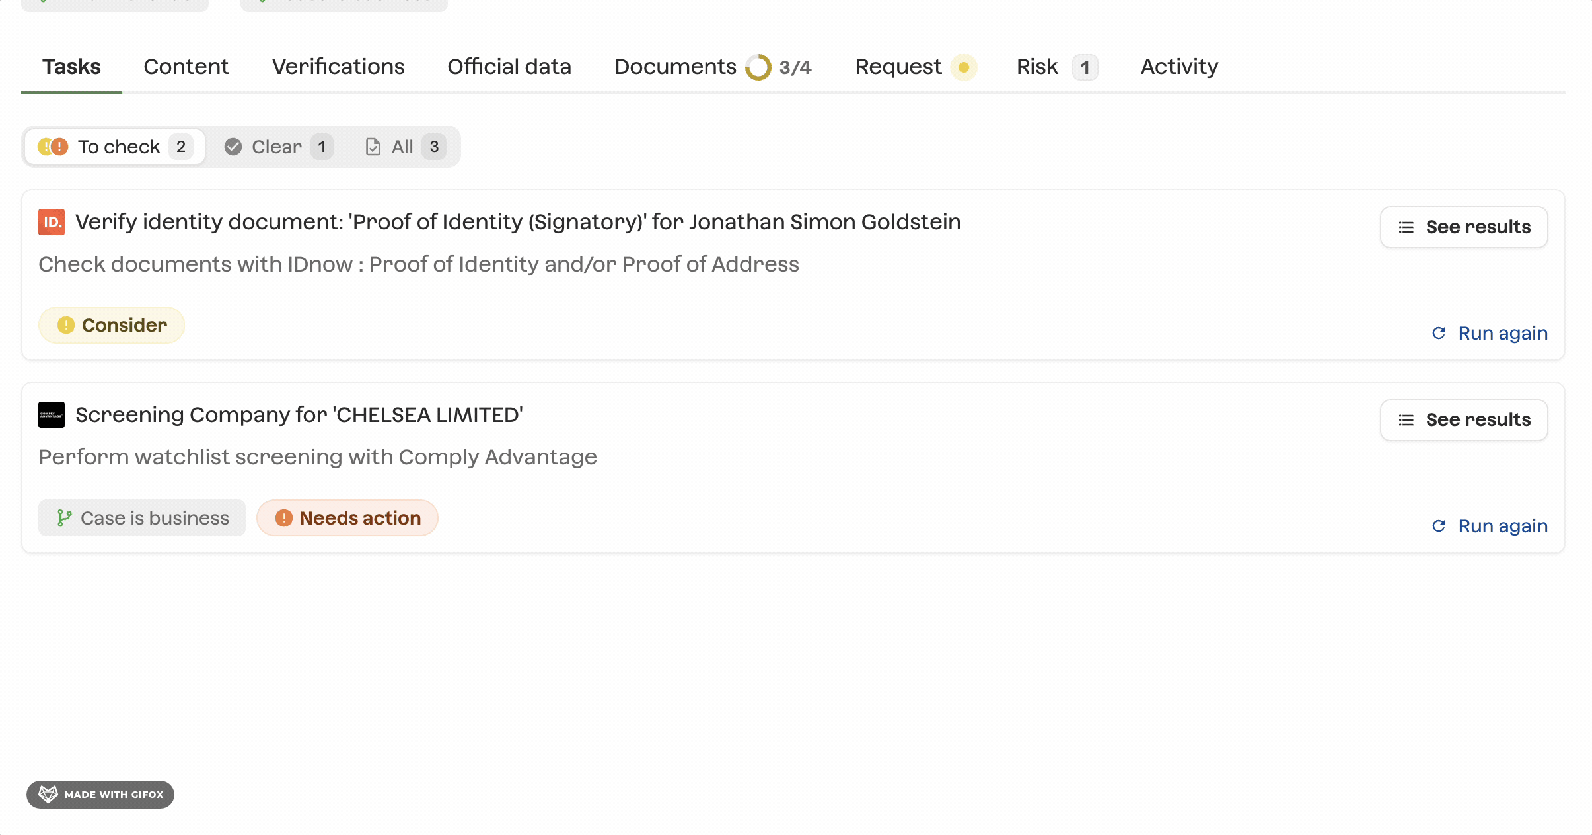Open the Verifications tab
Viewport: 1592px width, 835px height.
click(338, 67)
